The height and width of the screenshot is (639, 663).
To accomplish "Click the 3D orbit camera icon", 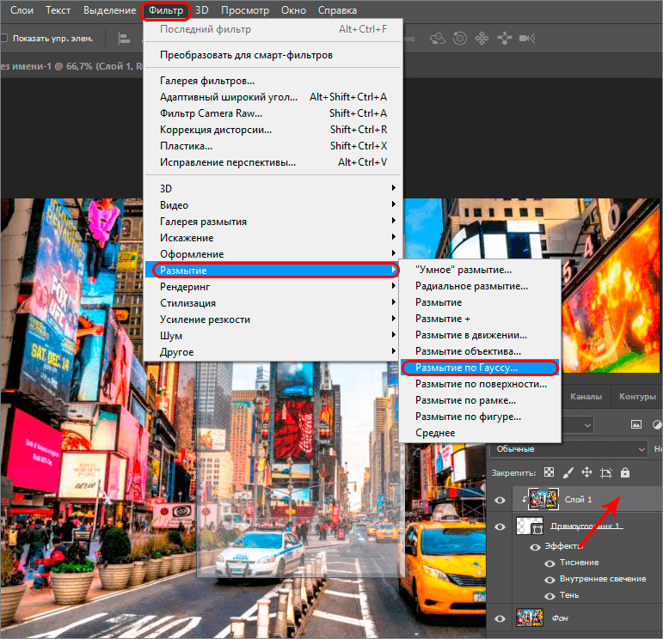I will (x=439, y=39).
